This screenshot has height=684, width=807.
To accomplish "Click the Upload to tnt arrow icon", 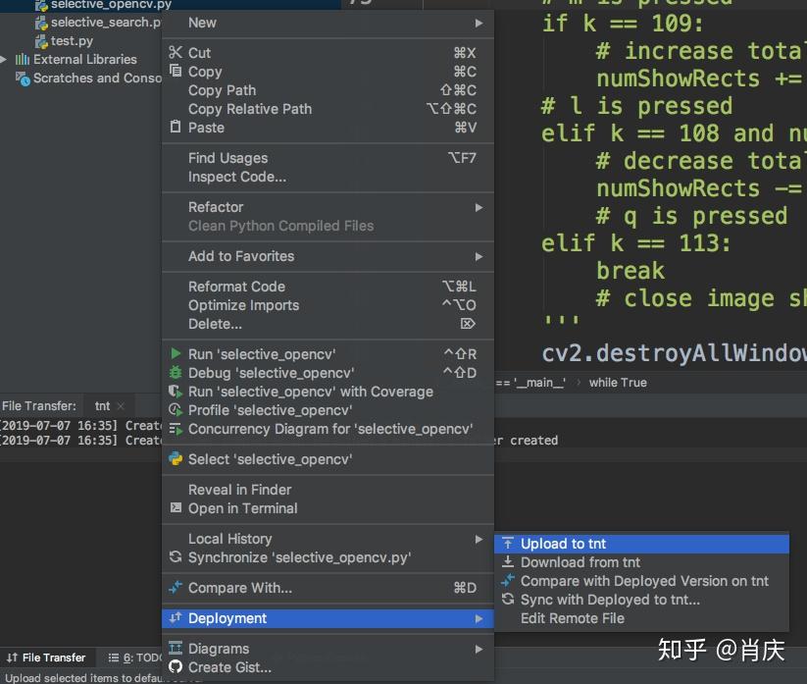I will (508, 544).
